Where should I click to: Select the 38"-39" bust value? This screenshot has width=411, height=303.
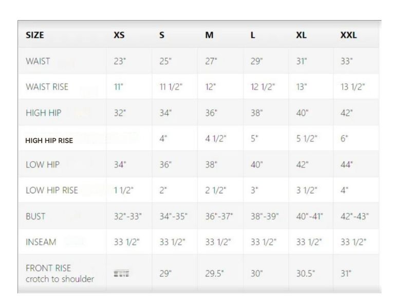tap(265, 217)
